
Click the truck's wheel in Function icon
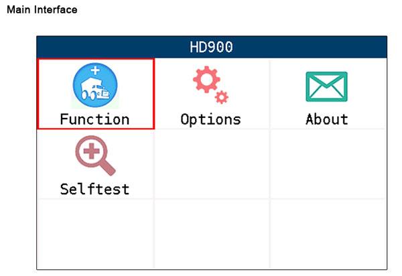coord(86,95)
